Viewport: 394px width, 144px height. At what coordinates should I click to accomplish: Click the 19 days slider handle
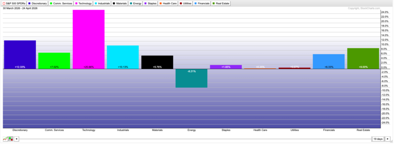(x=378, y=139)
